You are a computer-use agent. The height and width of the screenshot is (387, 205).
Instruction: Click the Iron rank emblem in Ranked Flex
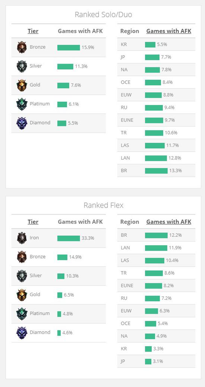point(22,238)
